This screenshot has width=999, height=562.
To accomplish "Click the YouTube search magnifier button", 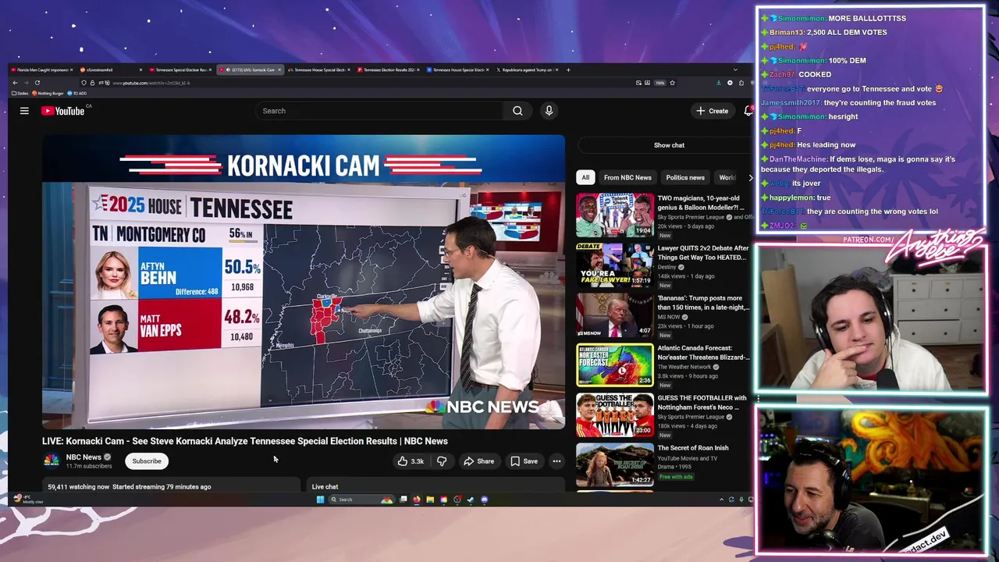I will coord(517,111).
